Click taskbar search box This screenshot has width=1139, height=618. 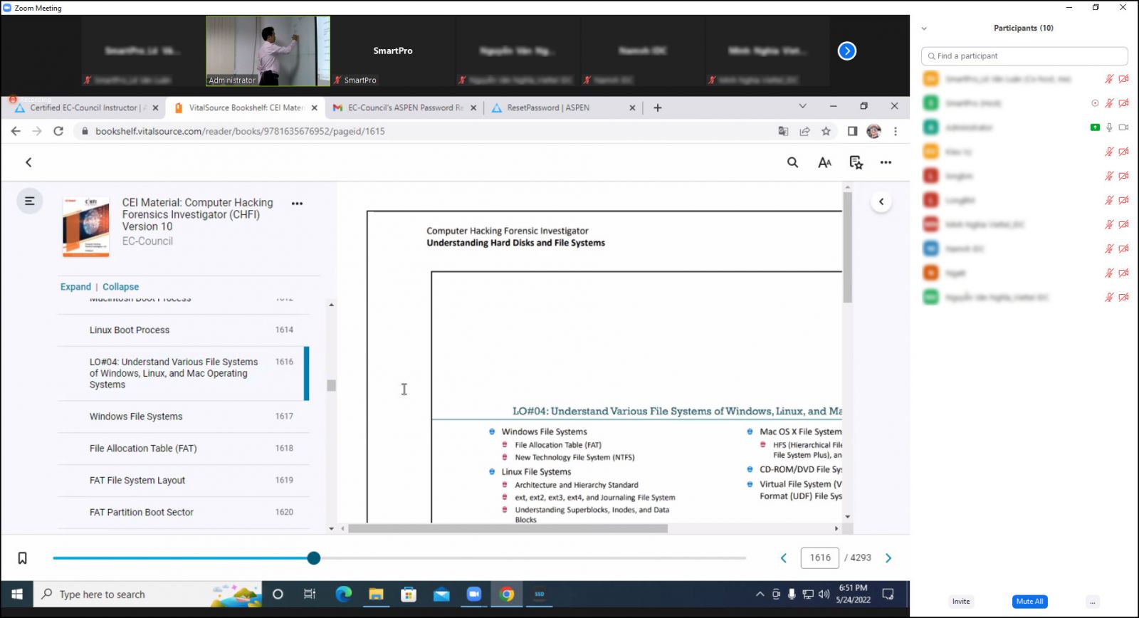(147, 595)
